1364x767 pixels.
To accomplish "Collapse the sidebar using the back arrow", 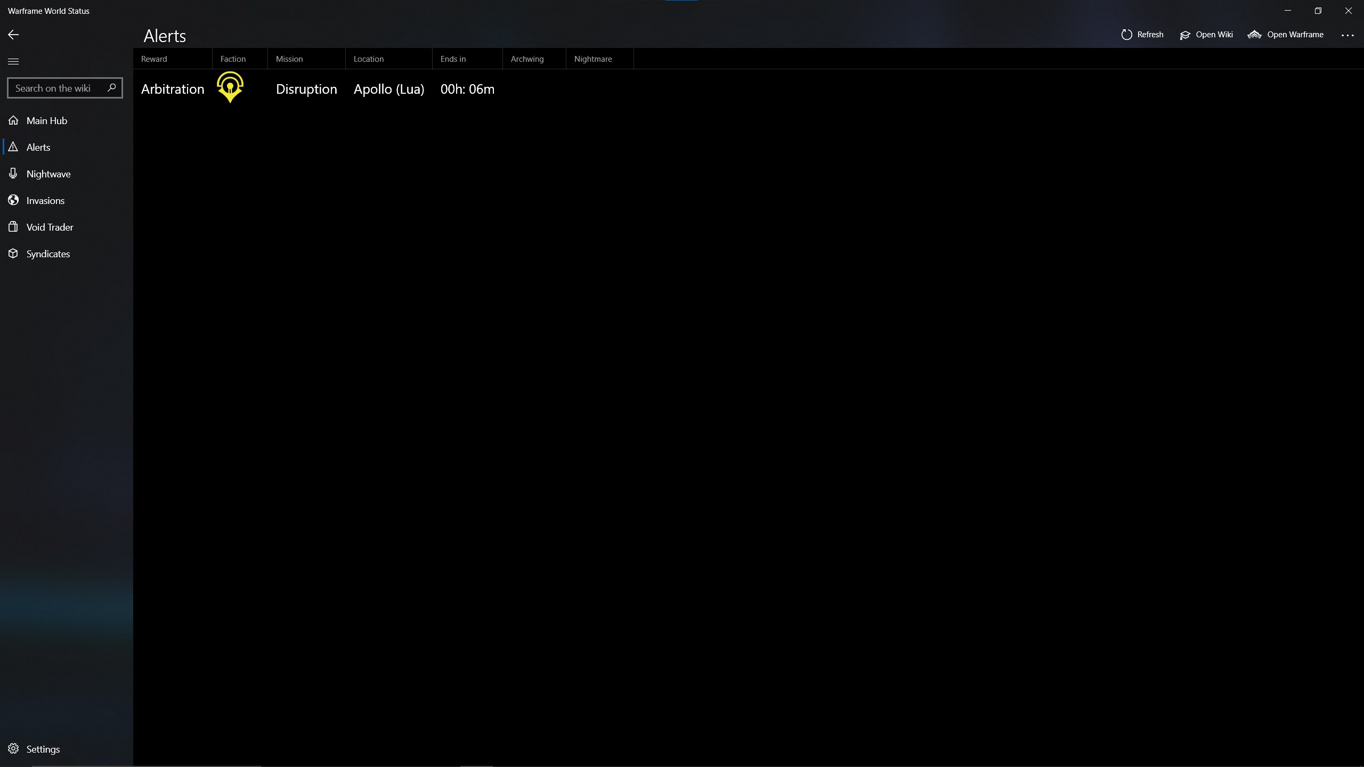I will (x=13, y=34).
